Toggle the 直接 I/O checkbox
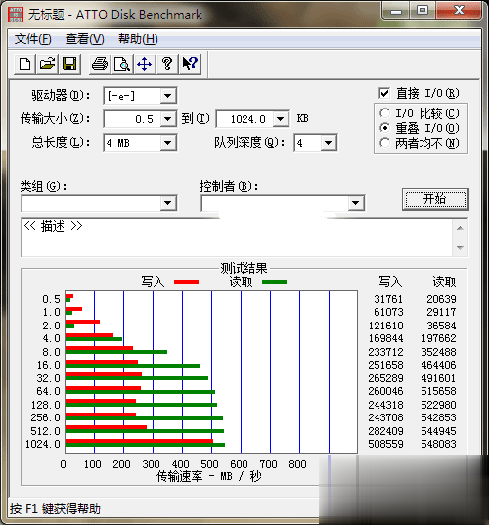Viewport: 489px width, 525px height. (x=384, y=93)
